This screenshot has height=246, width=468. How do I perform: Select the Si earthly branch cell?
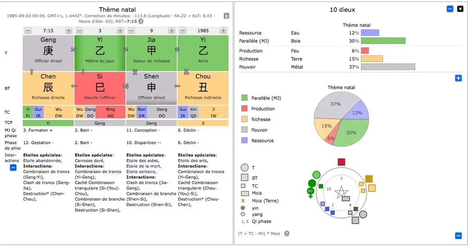pyautogui.click(x=100, y=88)
